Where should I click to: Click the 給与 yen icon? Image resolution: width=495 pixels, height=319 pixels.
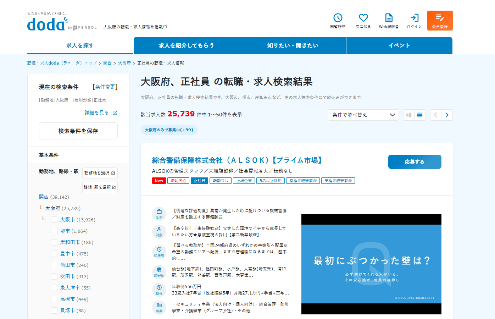tap(159, 290)
